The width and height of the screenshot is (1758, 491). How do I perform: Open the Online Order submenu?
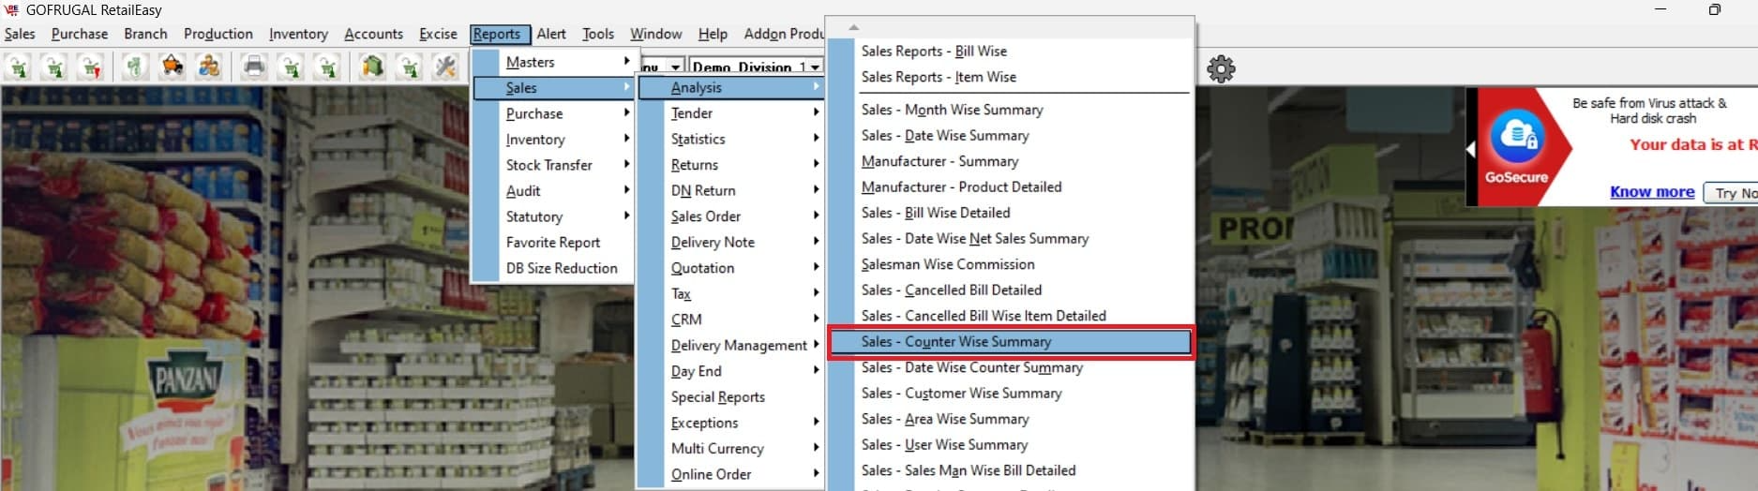[730, 473]
